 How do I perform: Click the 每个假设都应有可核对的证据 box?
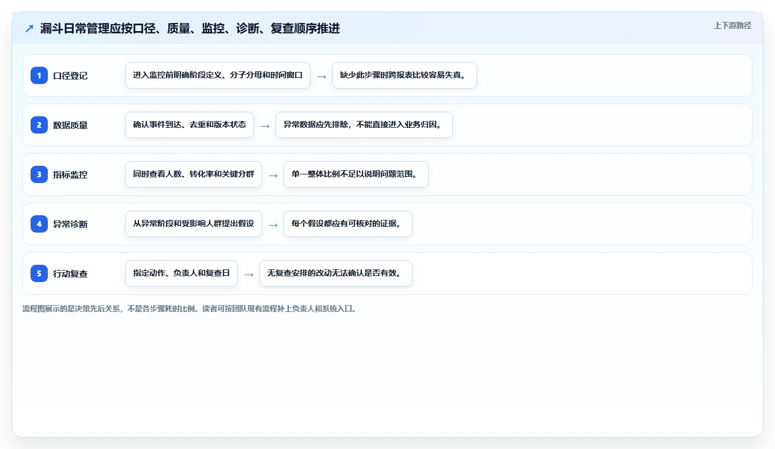(348, 224)
